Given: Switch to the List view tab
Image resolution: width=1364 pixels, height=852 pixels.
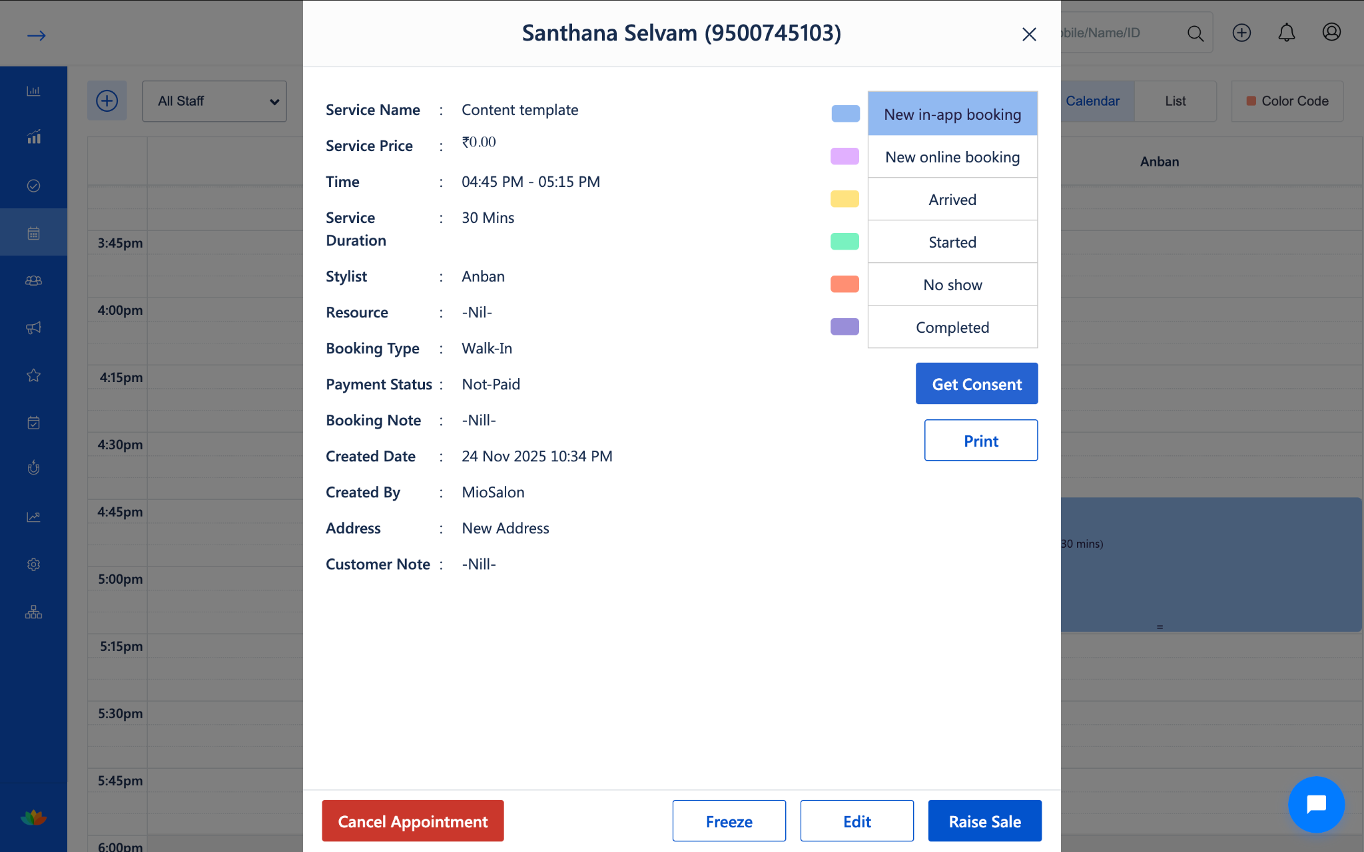Looking at the screenshot, I should click(1175, 101).
